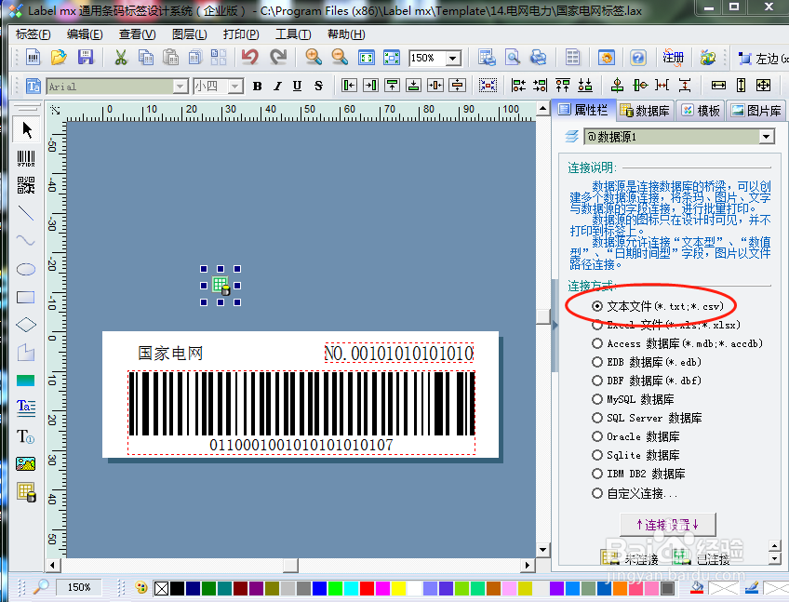789x602 pixels.
Task: Select the image insert tool
Action: click(26, 463)
